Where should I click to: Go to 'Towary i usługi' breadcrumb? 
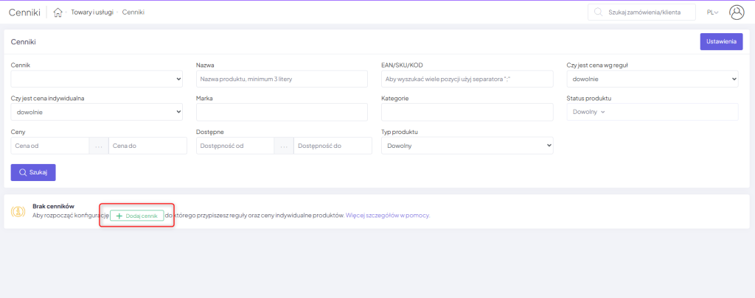92,13
